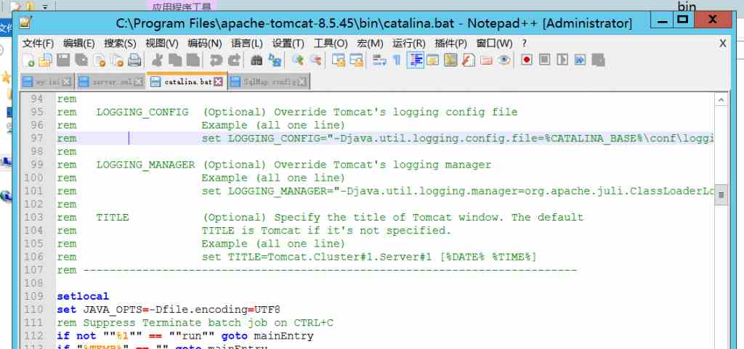Screen dimensions: 744x349
Task: Toggle synchronized horizontal scrolling icon
Action: (x=356, y=60)
